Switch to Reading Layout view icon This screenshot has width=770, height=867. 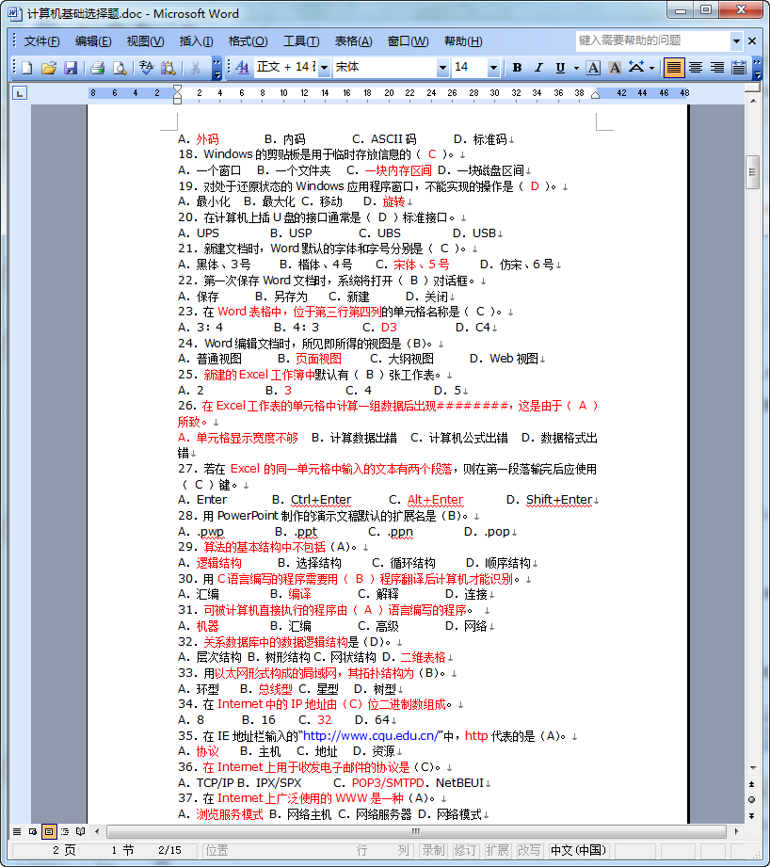pos(81,831)
